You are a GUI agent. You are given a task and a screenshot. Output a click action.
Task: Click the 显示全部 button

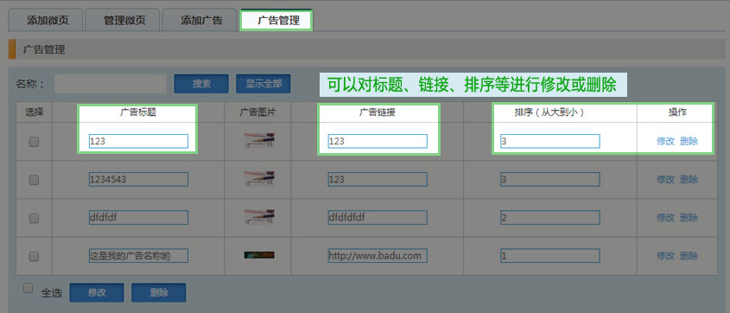263,84
